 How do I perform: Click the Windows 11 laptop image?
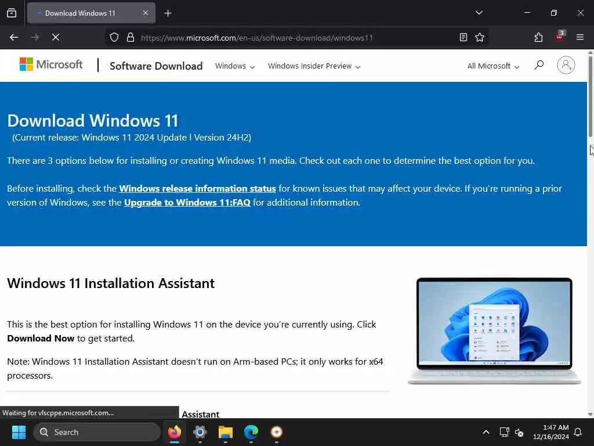click(494, 331)
